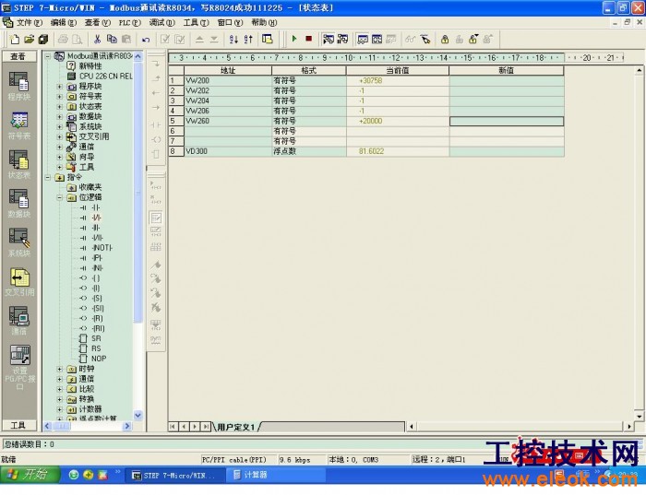Open the 编辑(E) menu

[x=64, y=23]
